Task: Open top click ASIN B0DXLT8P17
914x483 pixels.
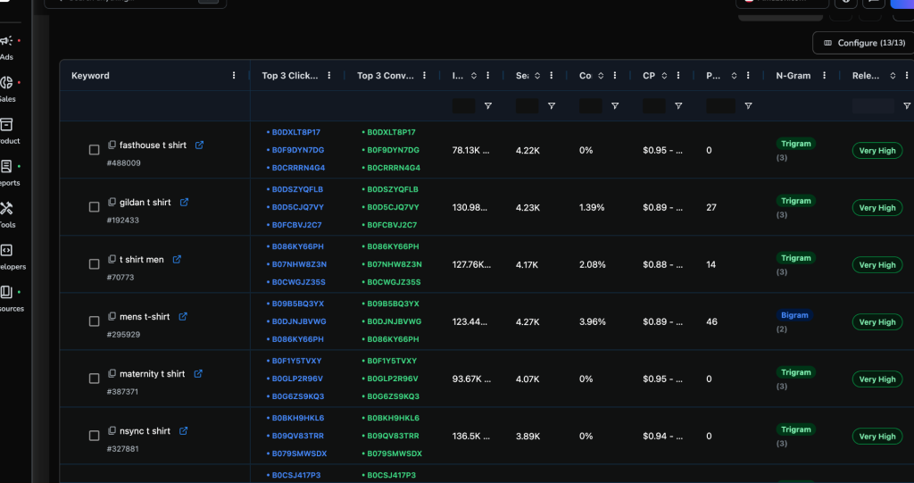Action: point(296,132)
